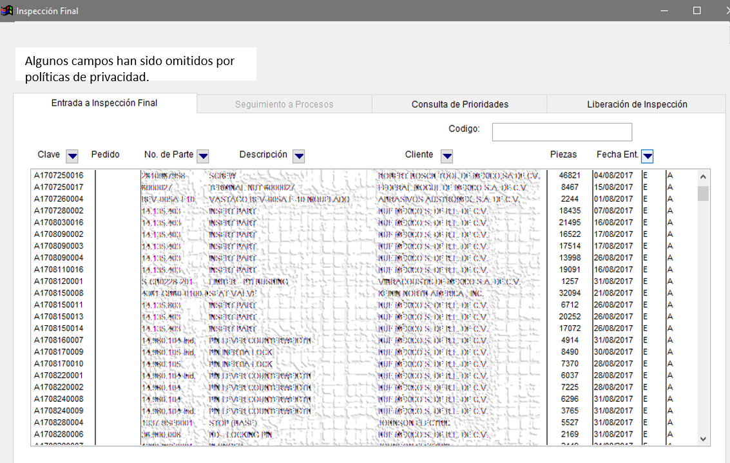Click the list scrollbar thumb
Image resolution: width=730 pixels, height=463 pixels.
tap(703, 194)
